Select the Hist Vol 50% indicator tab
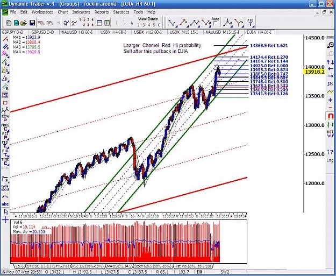Screen dimensions: 336x276 pyautogui.click(x=192, y=266)
